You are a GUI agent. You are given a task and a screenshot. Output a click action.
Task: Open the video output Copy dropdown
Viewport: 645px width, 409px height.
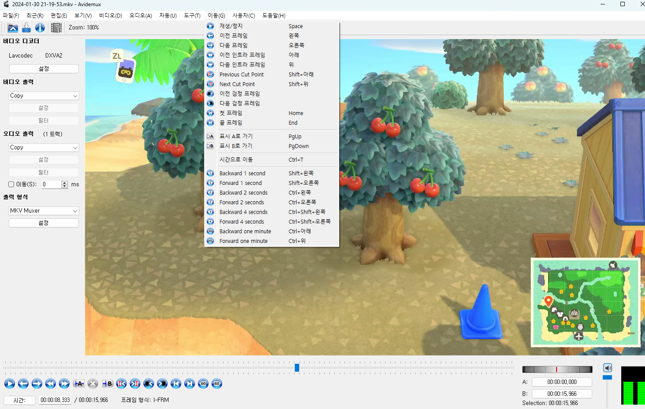(x=44, y=96)
